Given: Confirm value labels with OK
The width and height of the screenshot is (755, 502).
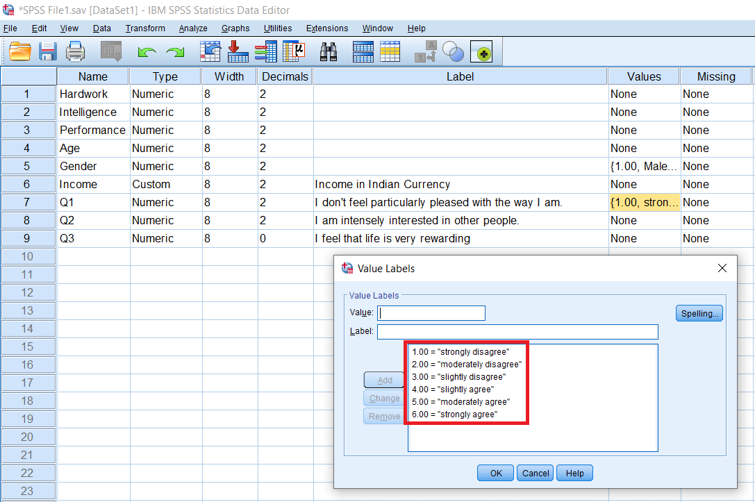Looking at the screenshot, I should [495, 473].
